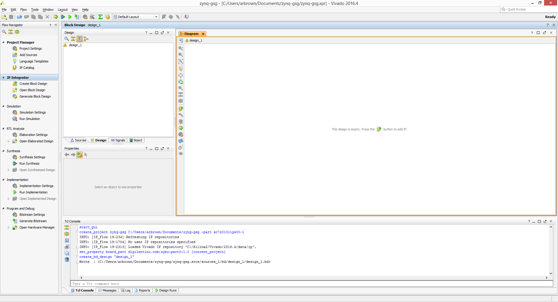
Task: Expand Open Hardware Manager tree node
Action: coord(8,228)
